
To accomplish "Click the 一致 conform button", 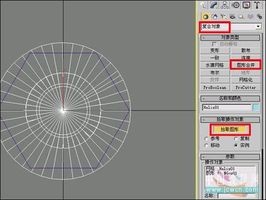I will coord(215,58).
